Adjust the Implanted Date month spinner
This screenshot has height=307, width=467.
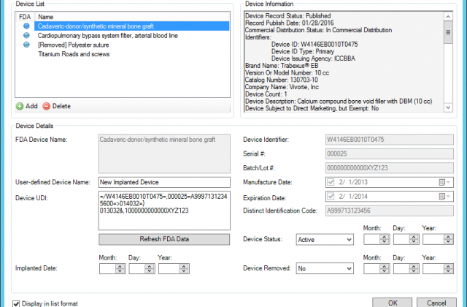(x=120, y=268)
